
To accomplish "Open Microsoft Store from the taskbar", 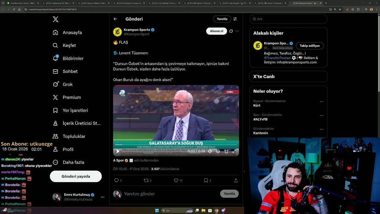I will 210,210.
